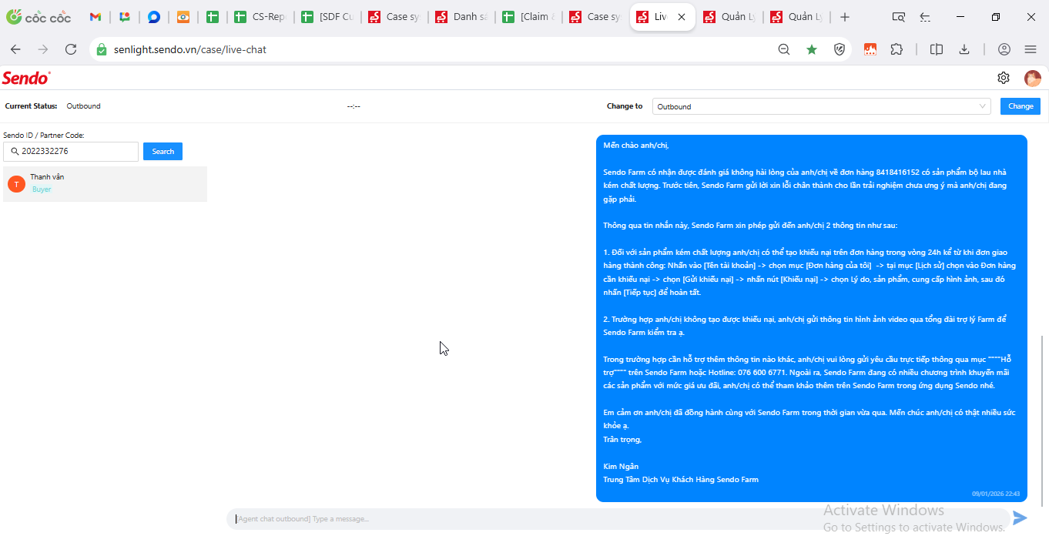Viewport: 1049px width, 536px height.
Task: Reload the current page
Action: 71,49
